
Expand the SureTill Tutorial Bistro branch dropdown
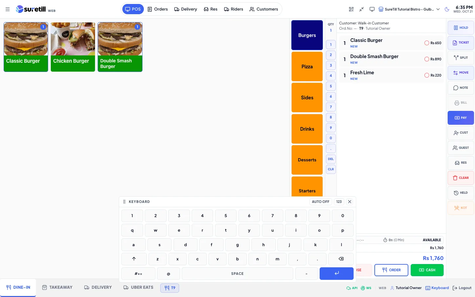click(x=409, y=9)
